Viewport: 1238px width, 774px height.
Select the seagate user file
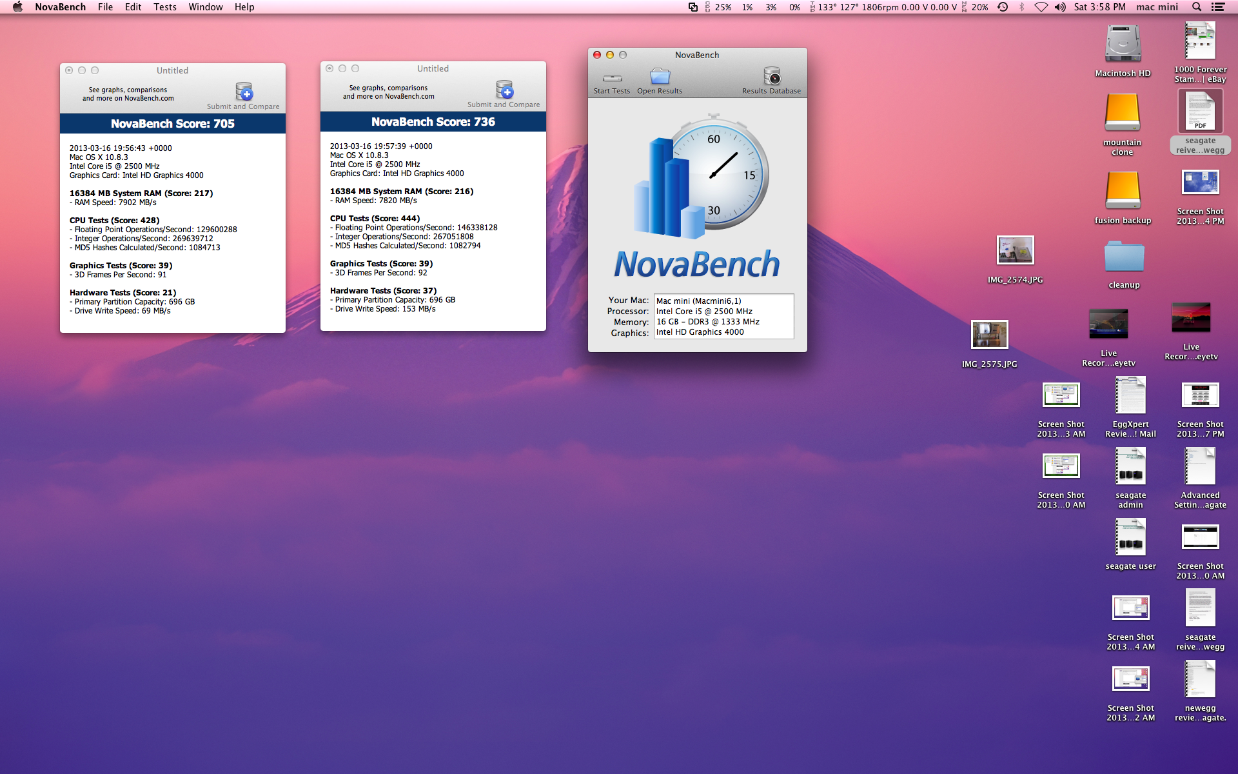[1130, 537]
